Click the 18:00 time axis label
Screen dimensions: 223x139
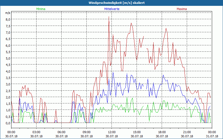[162, 132]
